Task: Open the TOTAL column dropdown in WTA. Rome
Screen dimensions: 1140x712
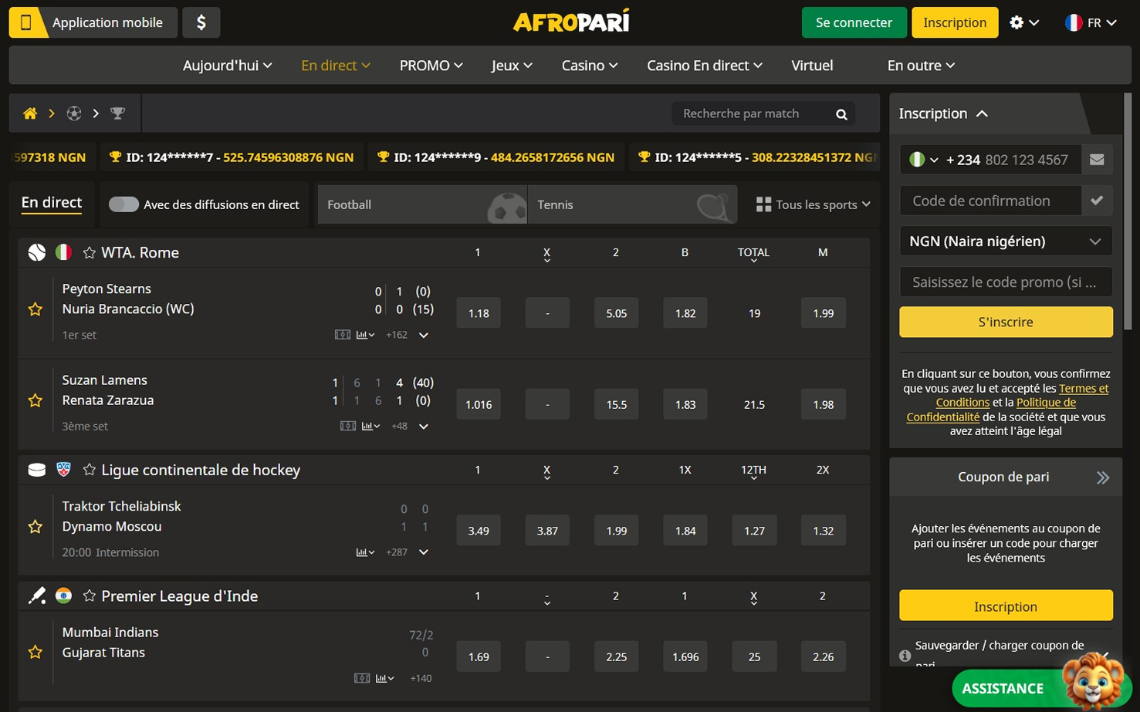Action: click(x=753, y=255)
